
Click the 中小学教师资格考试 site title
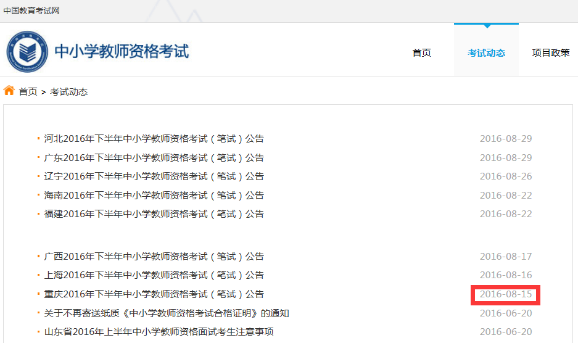pos(122,51)
